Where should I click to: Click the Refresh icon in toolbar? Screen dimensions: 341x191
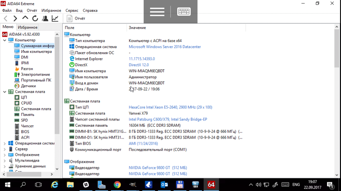(35, 19)
